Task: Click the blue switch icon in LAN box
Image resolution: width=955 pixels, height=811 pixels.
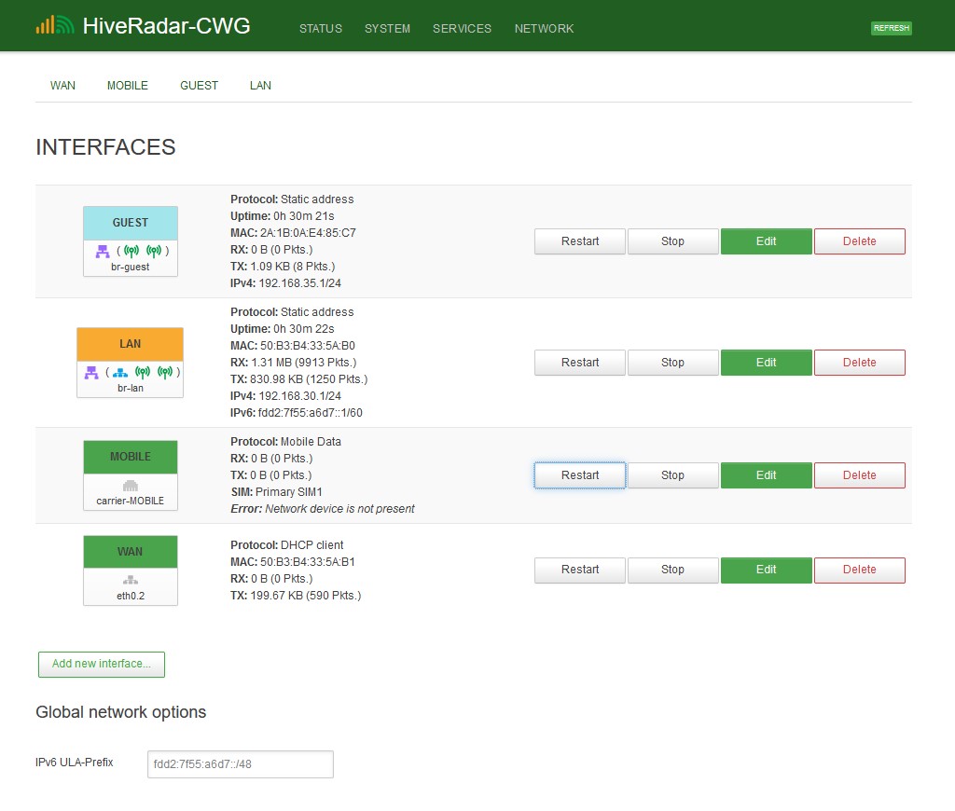Action: tap(118, 372)
